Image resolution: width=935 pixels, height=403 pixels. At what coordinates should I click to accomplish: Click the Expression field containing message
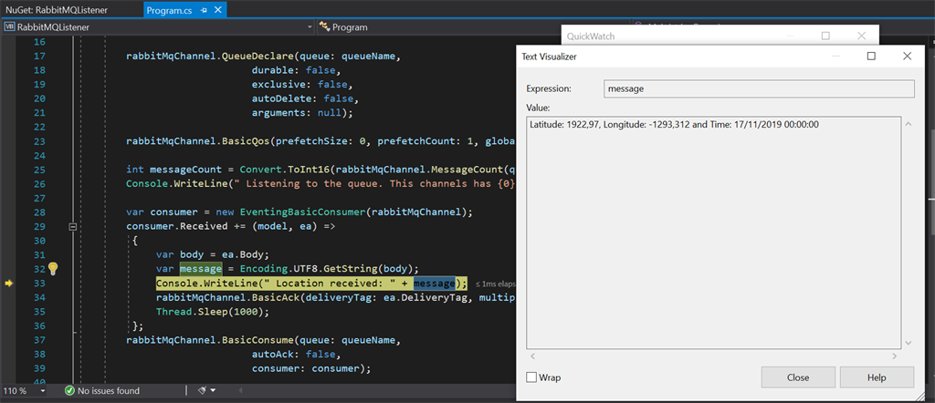(760, 88)
